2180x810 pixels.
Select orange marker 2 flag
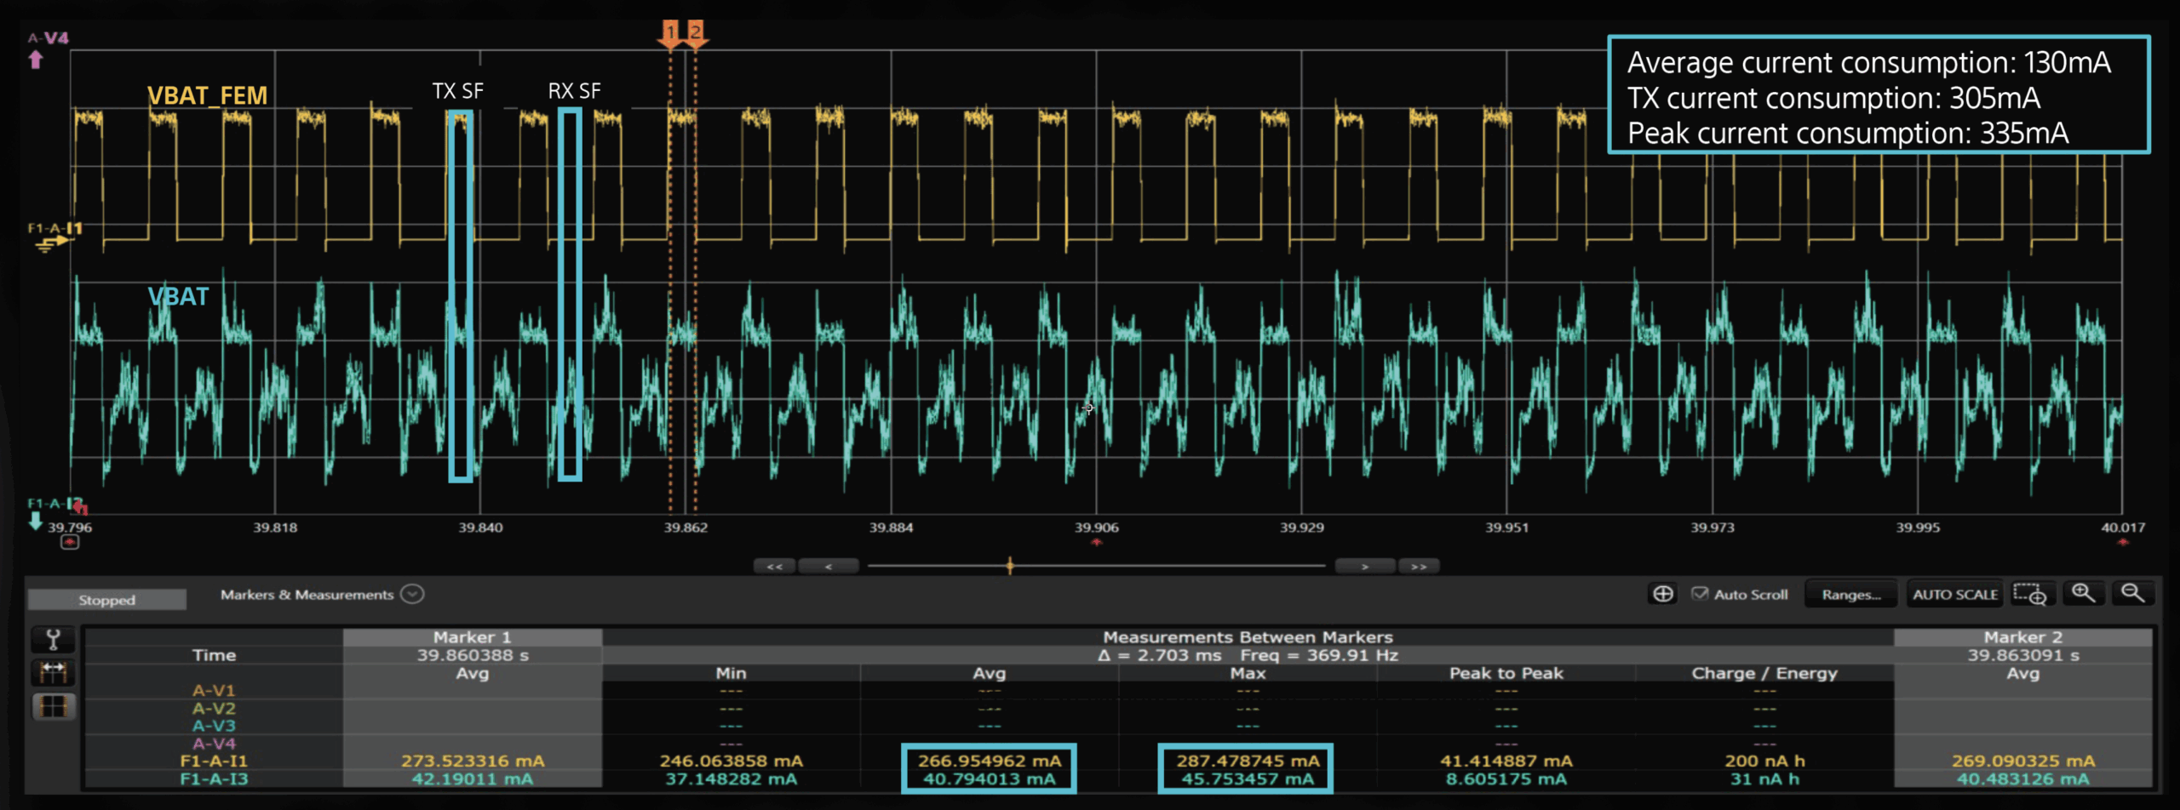[696, 32]
